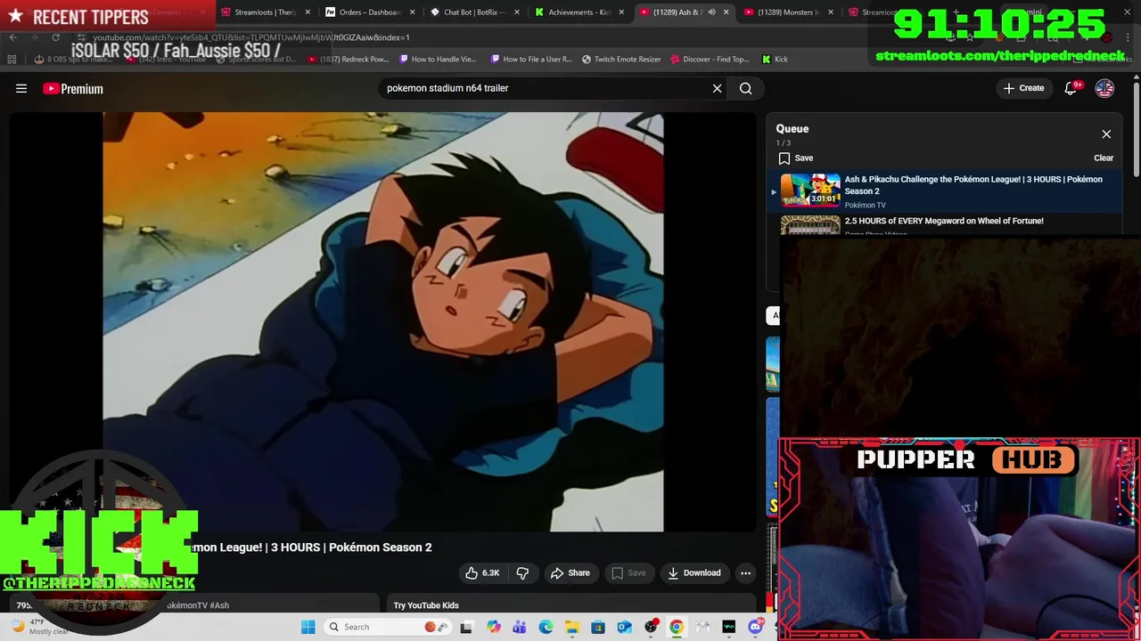Click into pokemon stadium n64 trailer search field
This screenshot has width=1141, height=641.
click(x=544, y=88)
